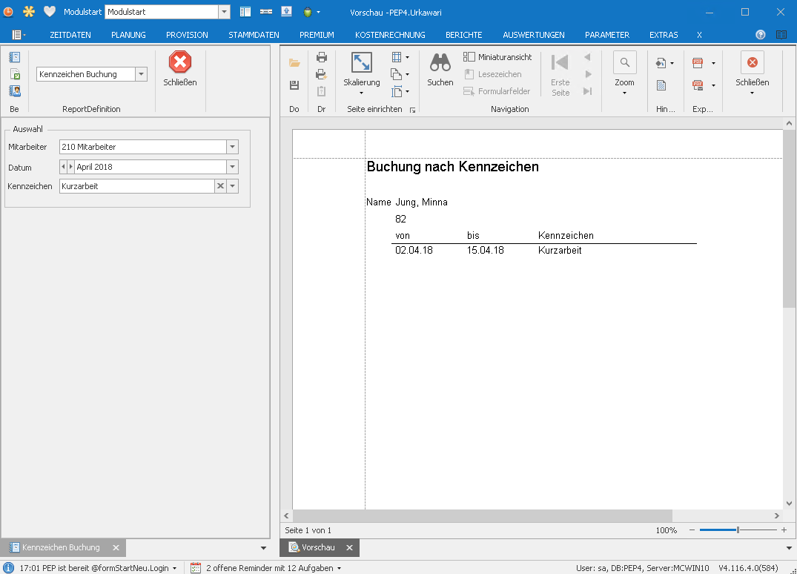797x574 pixels.
Task: Expand the Kennzeichen Buchung report dropdown
Action: pos(142,74)
